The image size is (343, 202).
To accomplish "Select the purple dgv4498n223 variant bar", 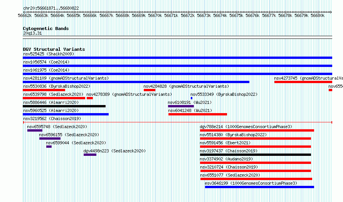I will pos(90,155).
